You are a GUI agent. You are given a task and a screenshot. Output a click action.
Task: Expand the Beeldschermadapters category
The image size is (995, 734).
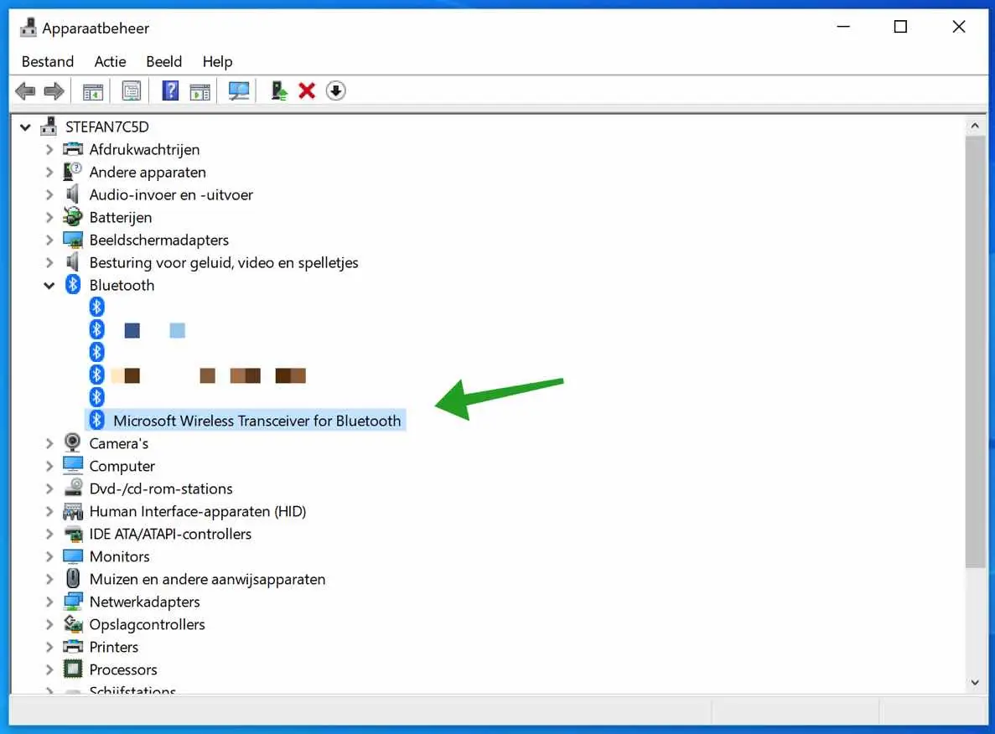click(49, 240)
